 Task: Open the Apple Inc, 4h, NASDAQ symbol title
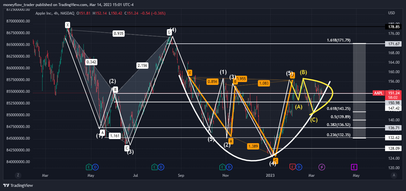coord(55,13)
